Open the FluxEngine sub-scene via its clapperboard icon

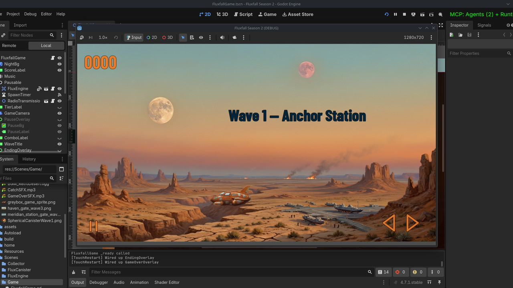[46, 89]
